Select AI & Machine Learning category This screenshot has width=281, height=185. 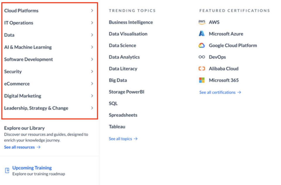tap(49, 47)
